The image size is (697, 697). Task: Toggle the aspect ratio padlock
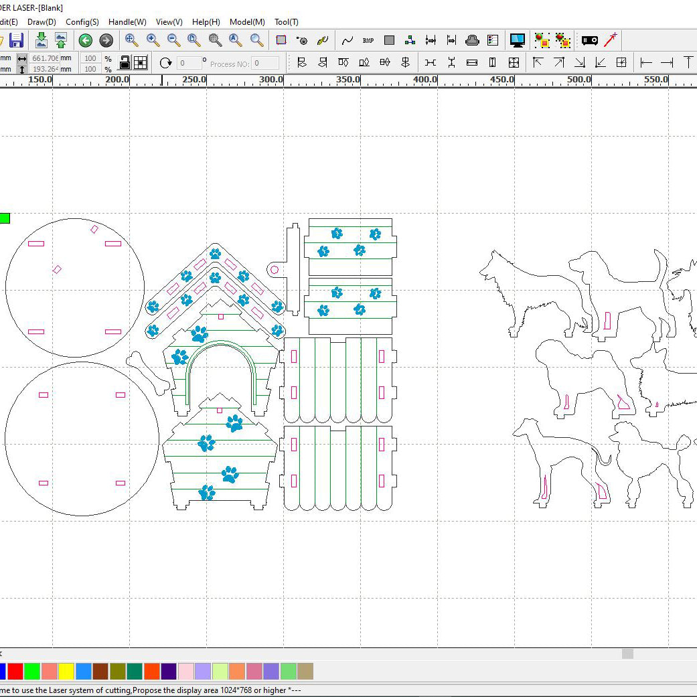pyautogui.click(x=125, y=63)
